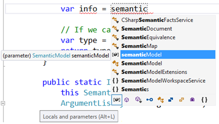Click the this keyword in parameter list
Image resolution: width=219 pixels, height=124 pixels.
coord(70,93)
